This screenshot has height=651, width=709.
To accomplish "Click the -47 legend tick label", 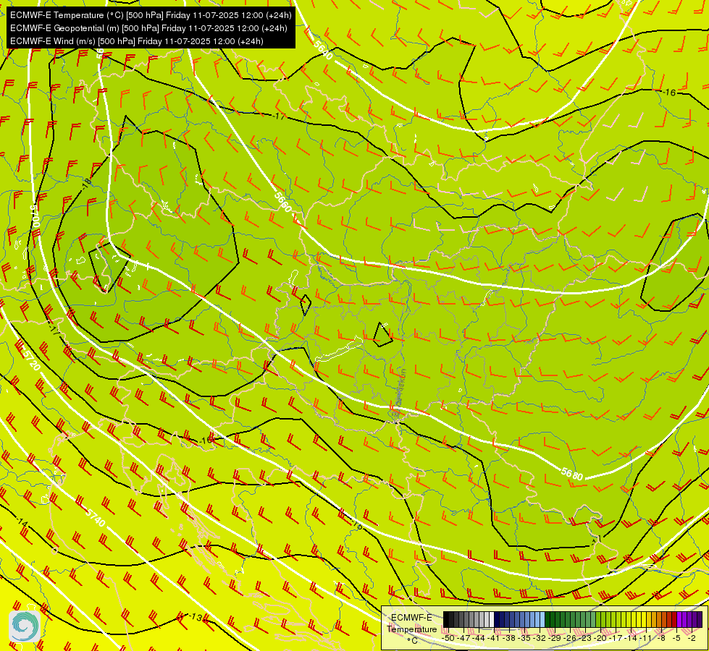I will point(463,638).
